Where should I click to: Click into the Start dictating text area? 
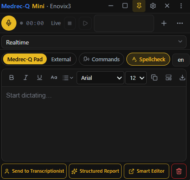pyautogui.click(x=94, y=124)
